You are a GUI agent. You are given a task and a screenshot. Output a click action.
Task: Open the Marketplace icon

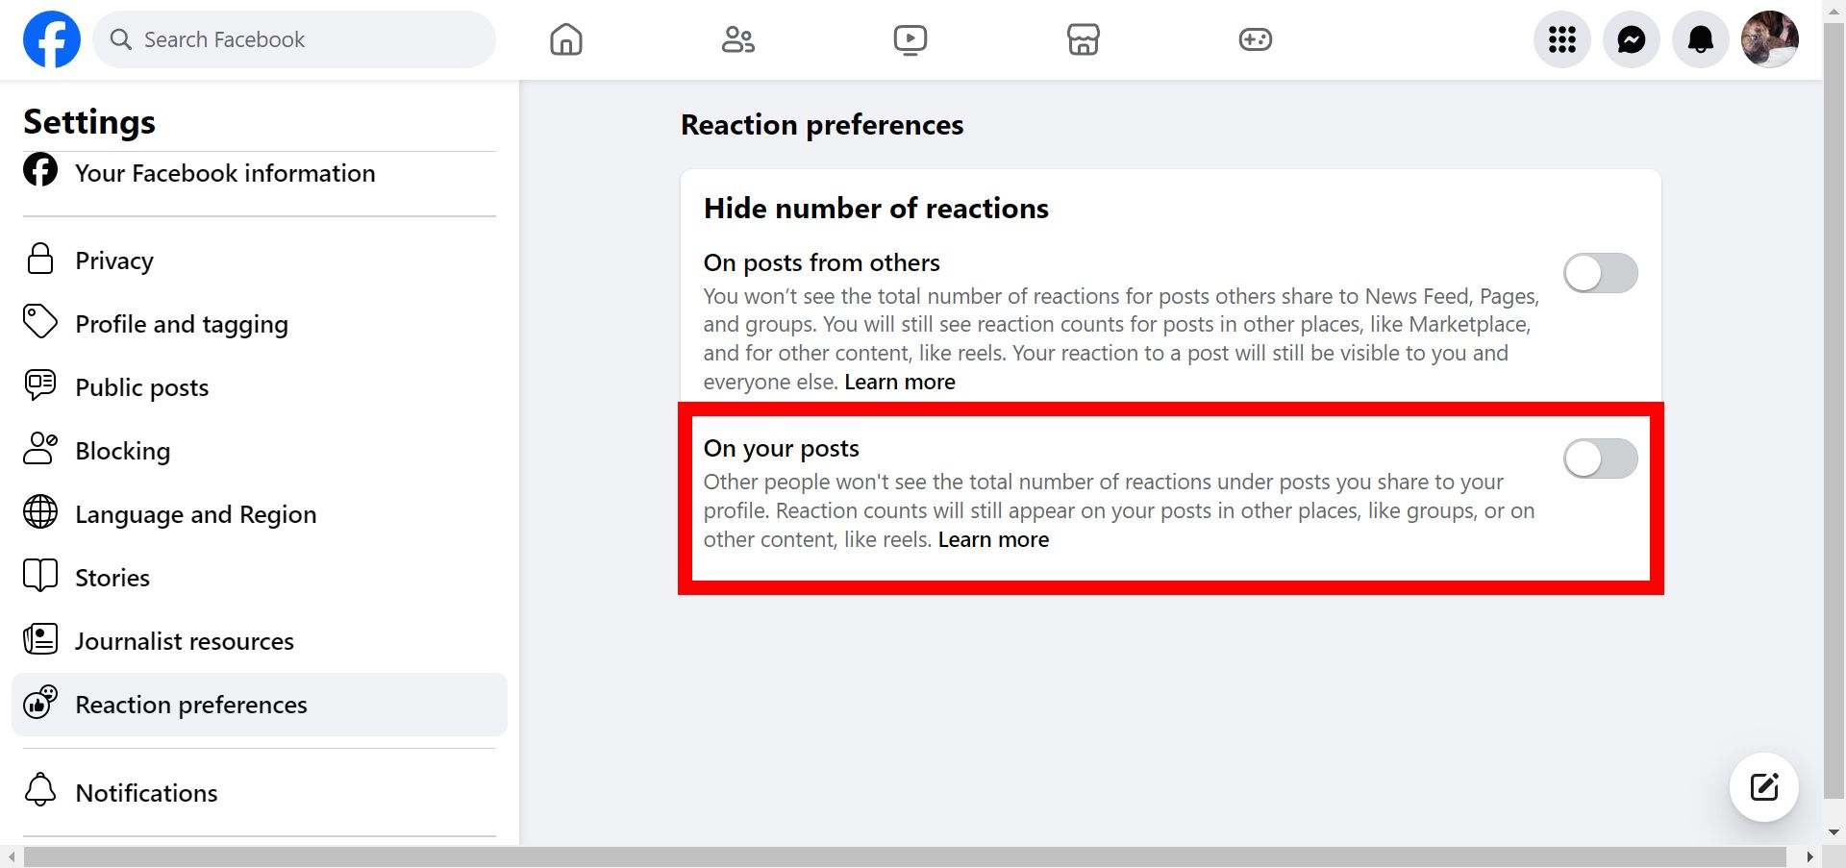click(x=1083, y=39)
